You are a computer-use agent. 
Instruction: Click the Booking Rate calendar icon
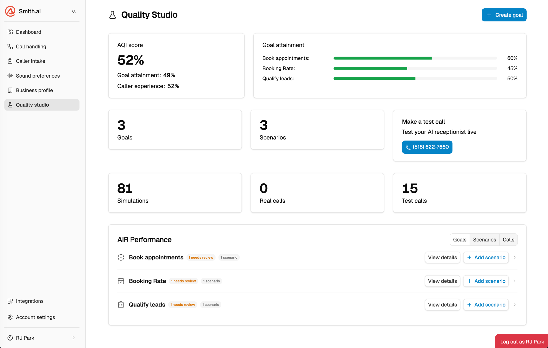[121, 281]
